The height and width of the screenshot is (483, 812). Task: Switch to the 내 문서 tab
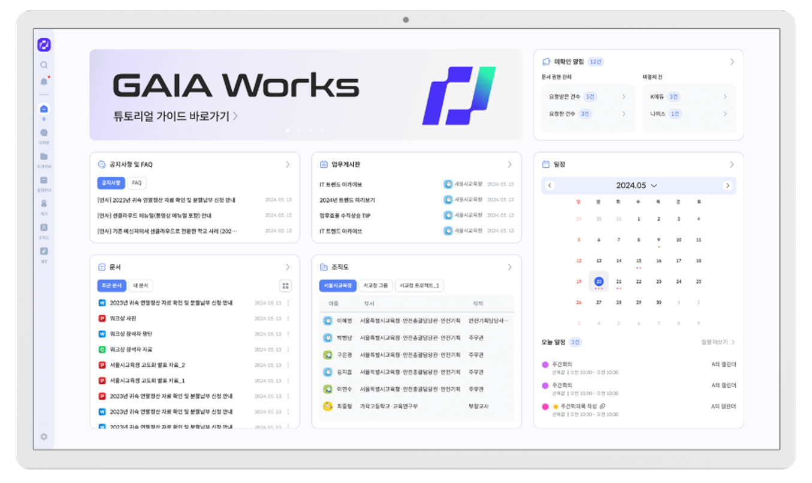pyautogui.click(x=140, y=286)
